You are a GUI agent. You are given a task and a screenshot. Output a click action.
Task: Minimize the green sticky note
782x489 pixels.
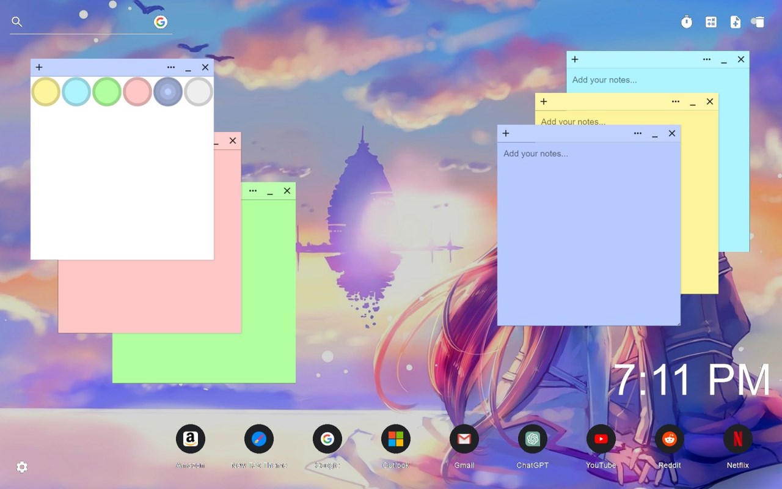[x=270, y=191]
